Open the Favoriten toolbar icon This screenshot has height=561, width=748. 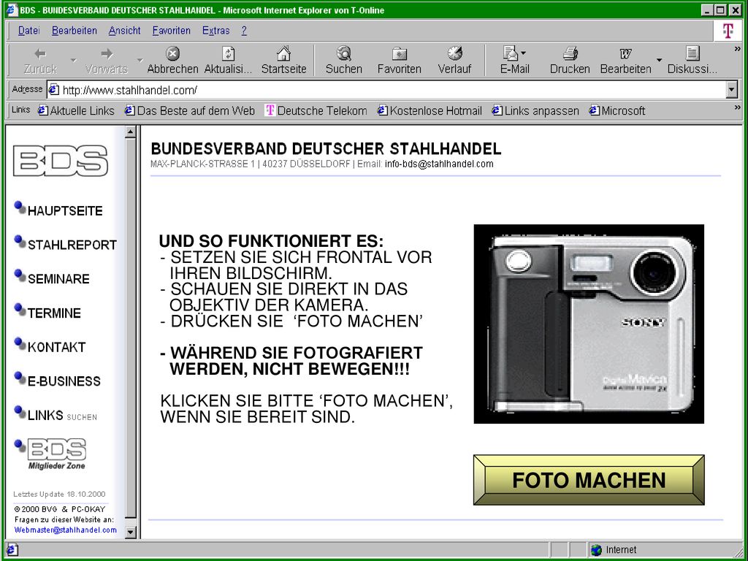coord(400,53)
